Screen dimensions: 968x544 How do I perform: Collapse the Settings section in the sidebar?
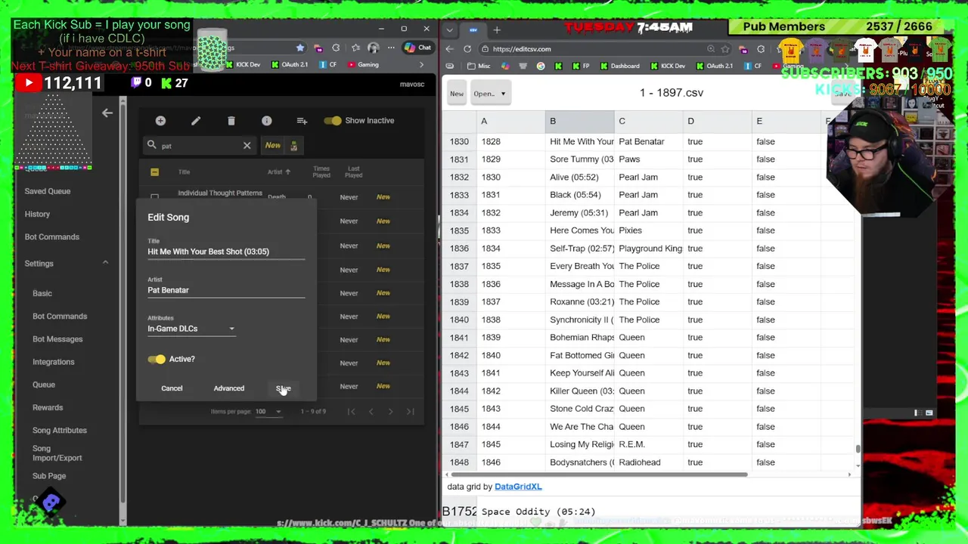pos(105,263)
